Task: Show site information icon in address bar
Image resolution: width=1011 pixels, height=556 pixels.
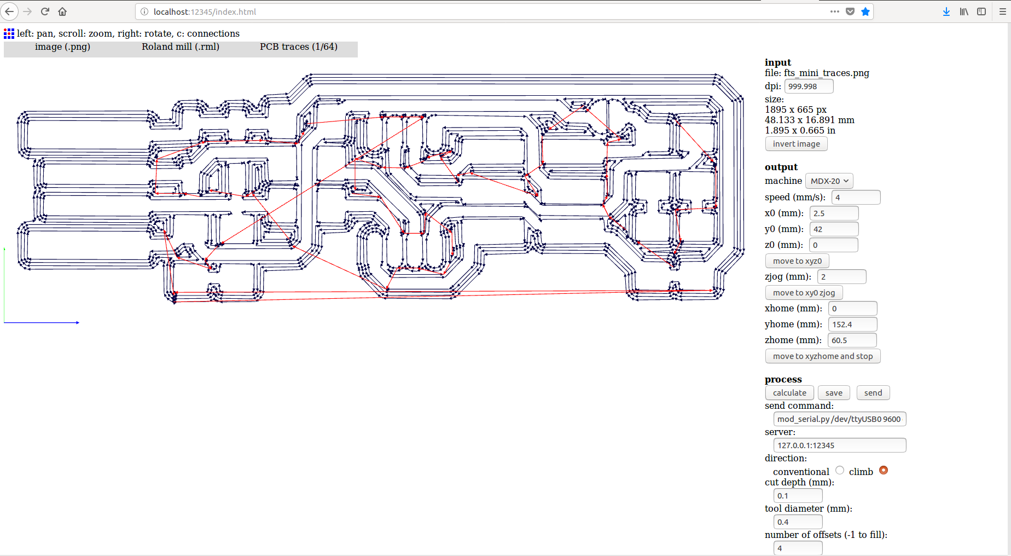Action: point(144,11)
